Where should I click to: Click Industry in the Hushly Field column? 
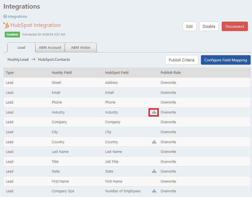pos(58,112)
